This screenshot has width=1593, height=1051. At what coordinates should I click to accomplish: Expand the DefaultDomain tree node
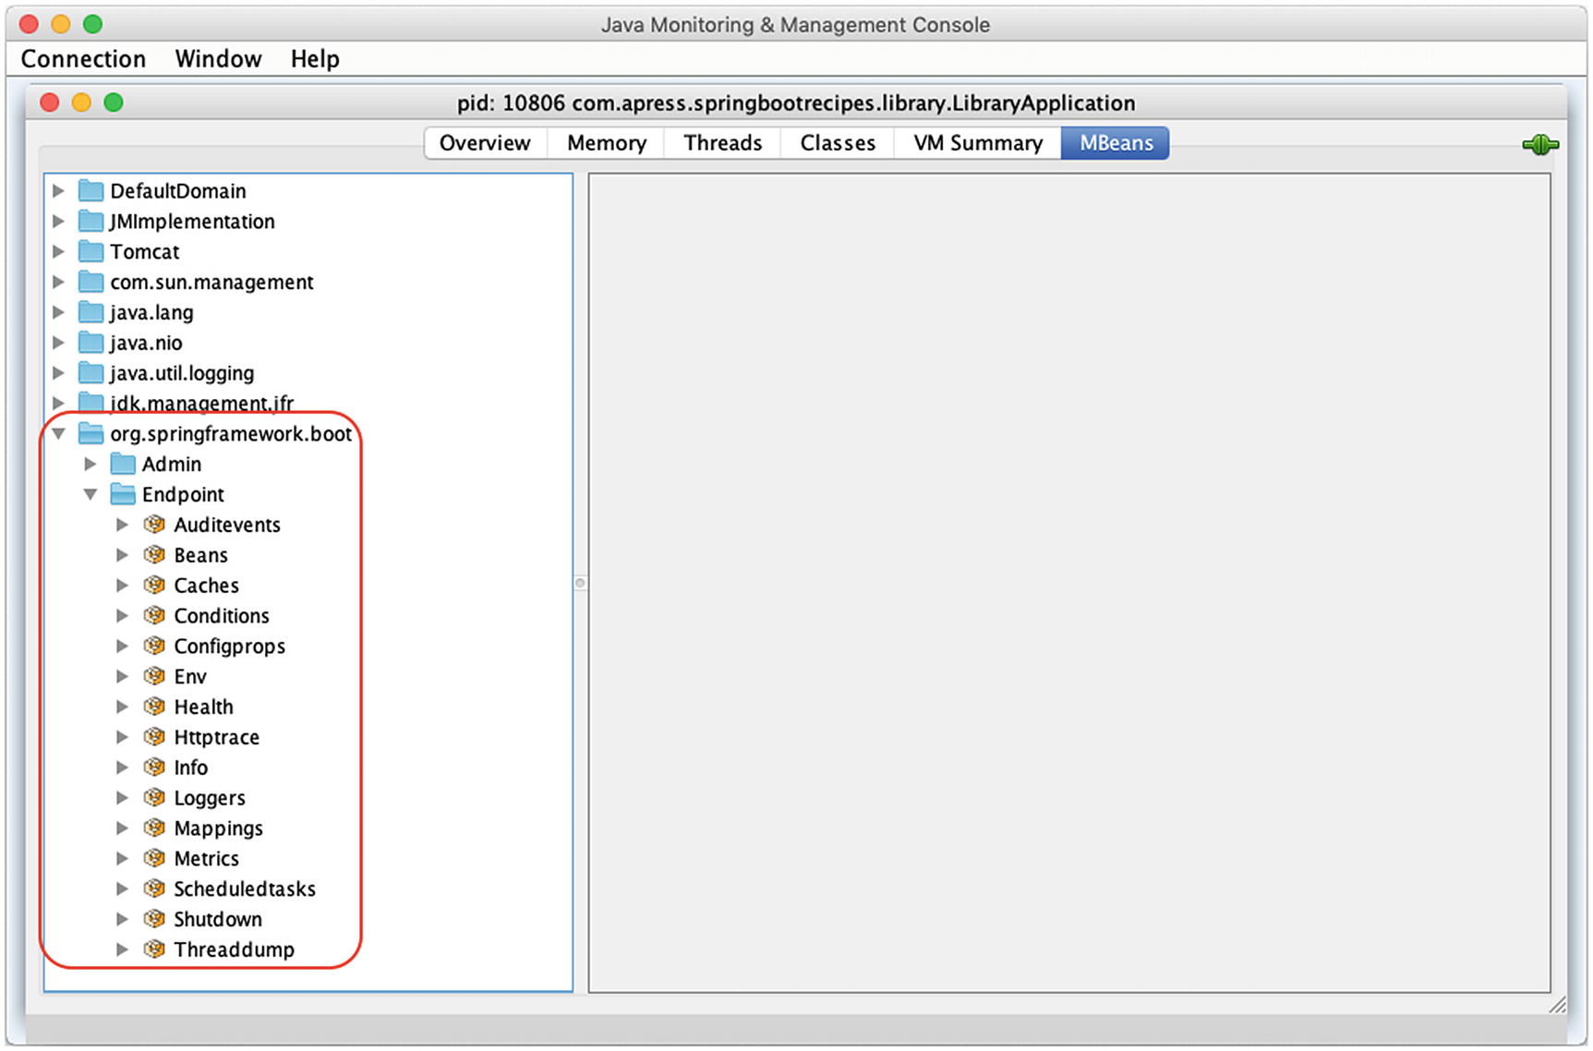tap(58, 191)
